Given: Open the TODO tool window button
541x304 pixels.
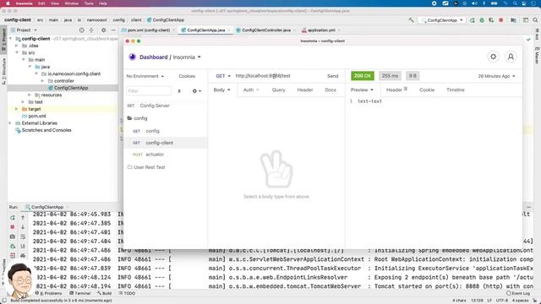Looking at the screenshot, I should coord(127,293).
